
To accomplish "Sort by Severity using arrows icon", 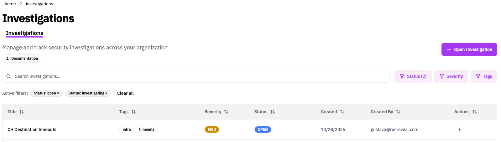I will click(x=226, y=112).
